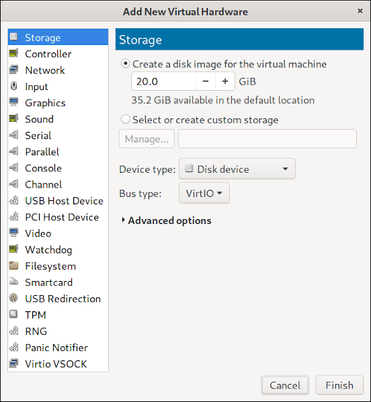The width and height of the screenshot is (371, 402).
Task: Click the folder icon for Filesystem
Action: pos(14,266)
